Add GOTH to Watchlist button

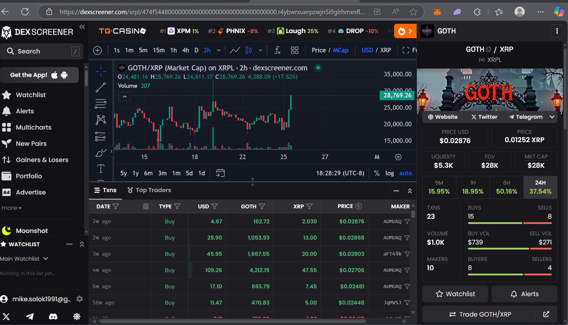coord(455,294)
